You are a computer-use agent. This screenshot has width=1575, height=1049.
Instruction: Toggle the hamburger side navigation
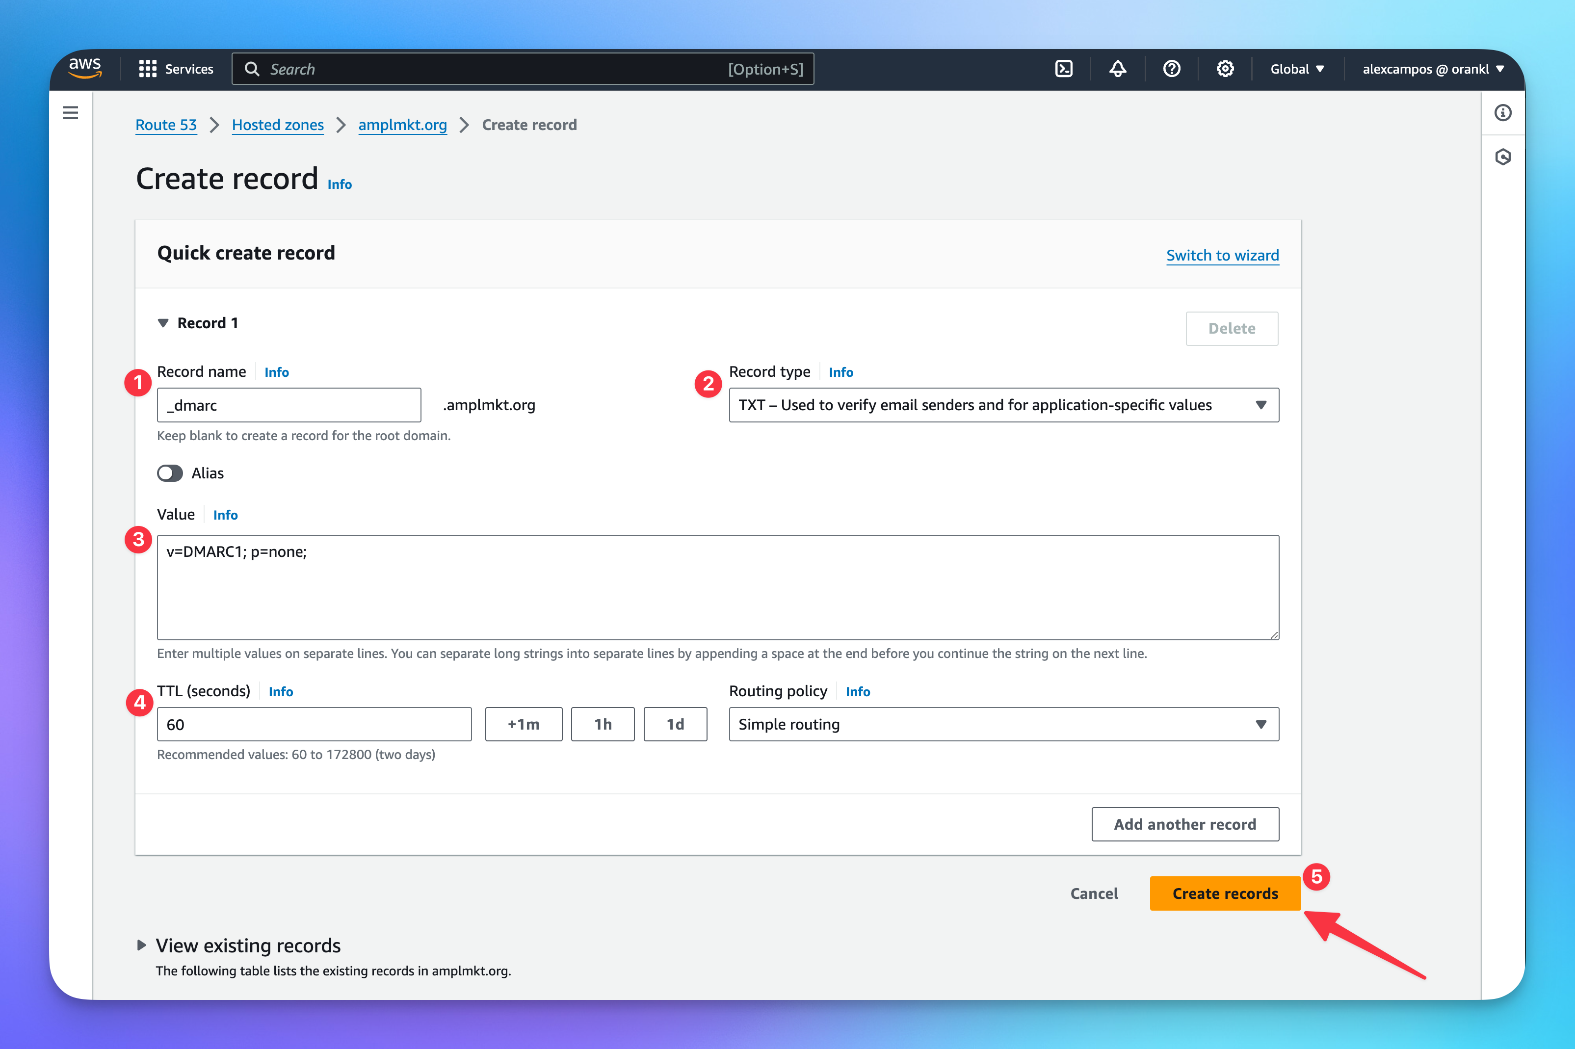coord(70,112)
